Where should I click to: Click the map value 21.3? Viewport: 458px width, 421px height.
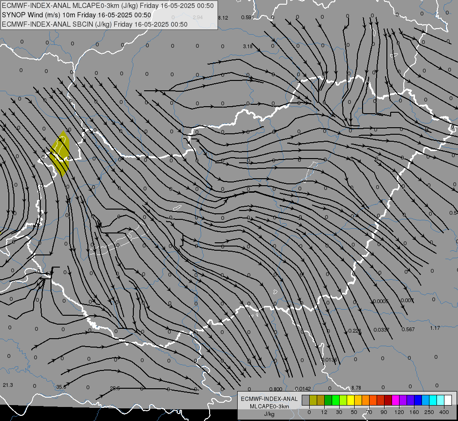tap(8, 385)
